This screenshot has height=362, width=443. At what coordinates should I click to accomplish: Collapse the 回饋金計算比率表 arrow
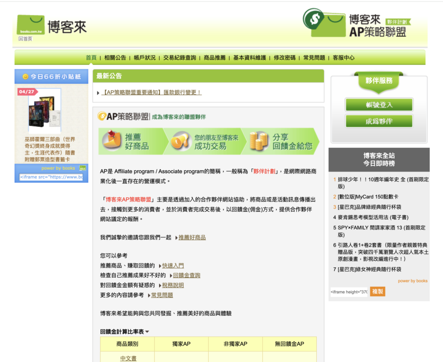[147, 332]
